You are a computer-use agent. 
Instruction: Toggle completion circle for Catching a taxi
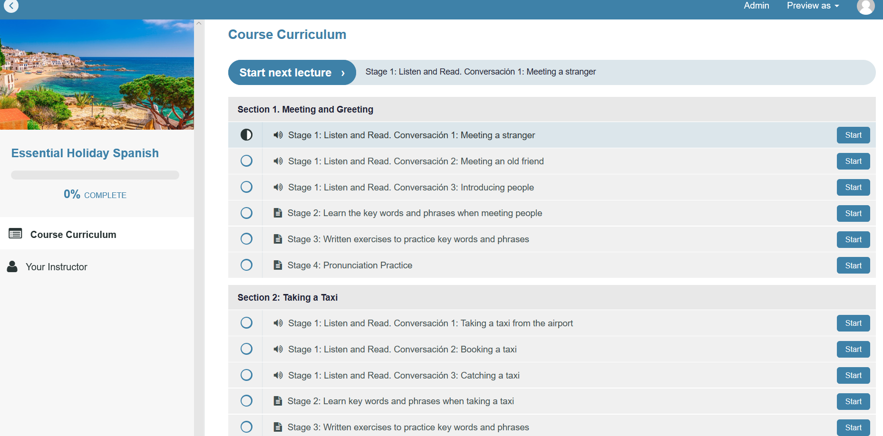(x=246, y=375)
